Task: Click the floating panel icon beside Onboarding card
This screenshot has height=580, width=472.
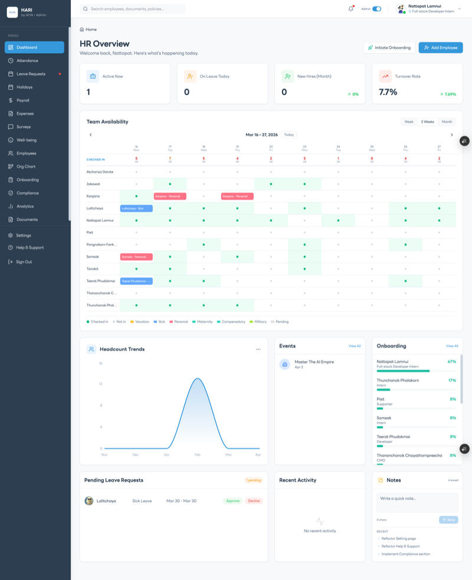Action: (x=464, y=448)
